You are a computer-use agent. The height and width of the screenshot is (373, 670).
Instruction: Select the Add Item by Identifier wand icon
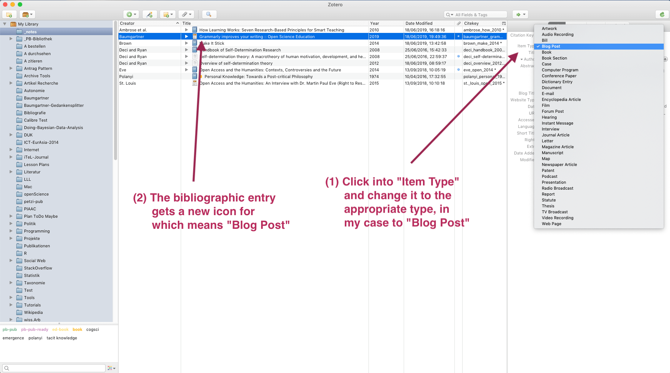[x=149, y=14]
